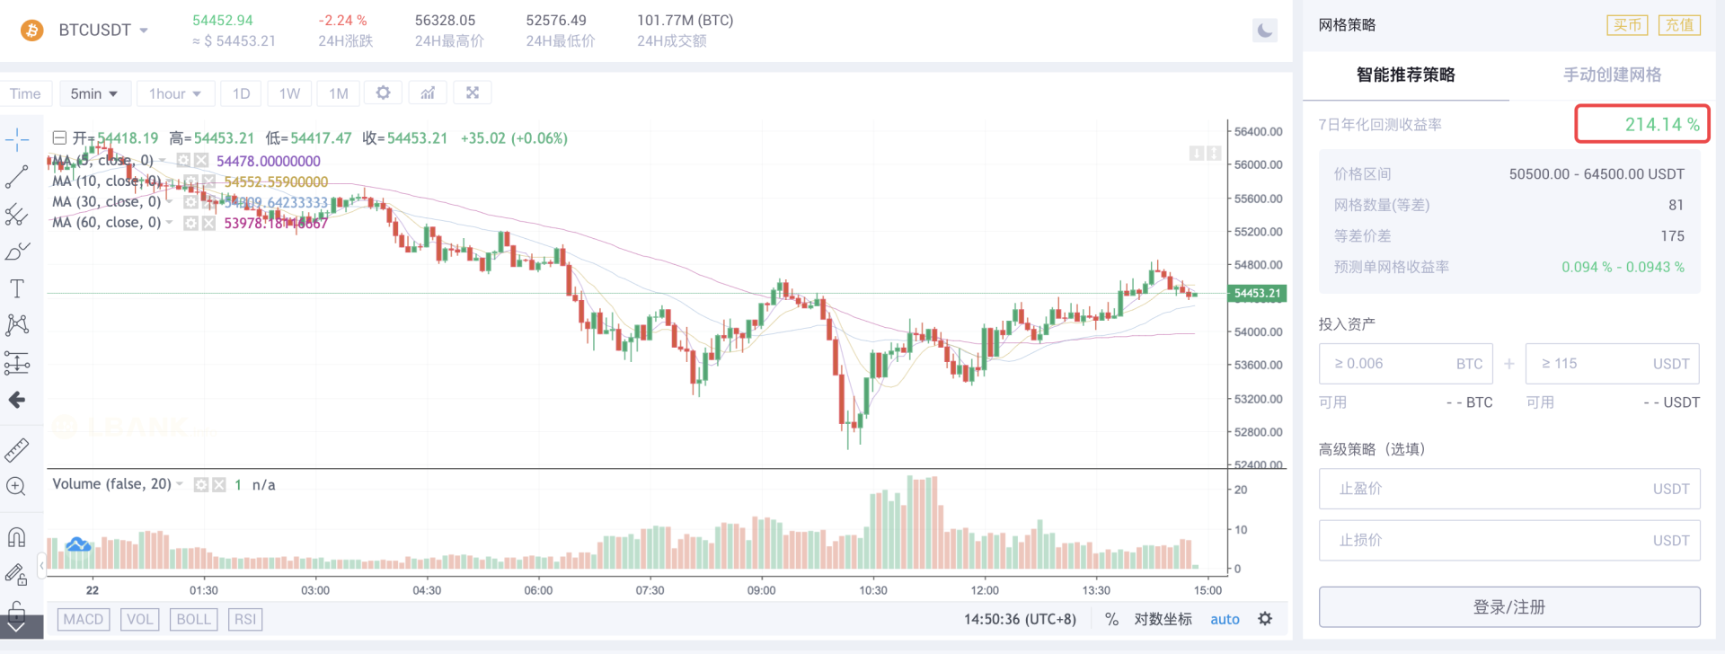Screen dimensions: 1725x654
Task: Toggle dark mode with the moon icon
Action: point(1264,30)
